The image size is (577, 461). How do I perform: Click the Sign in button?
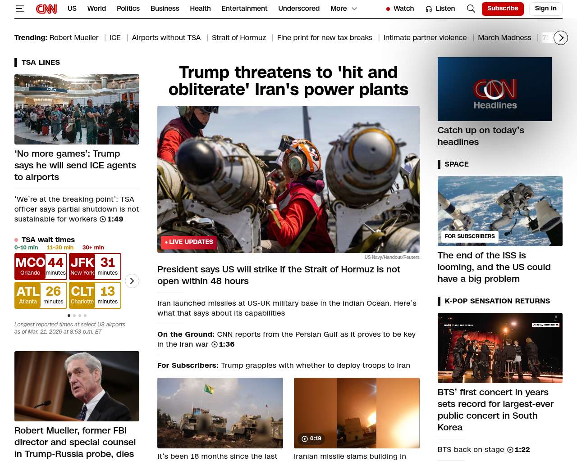[545, 9]
